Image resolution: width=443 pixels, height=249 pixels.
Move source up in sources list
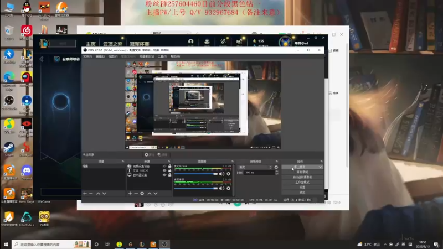[149, 193]
